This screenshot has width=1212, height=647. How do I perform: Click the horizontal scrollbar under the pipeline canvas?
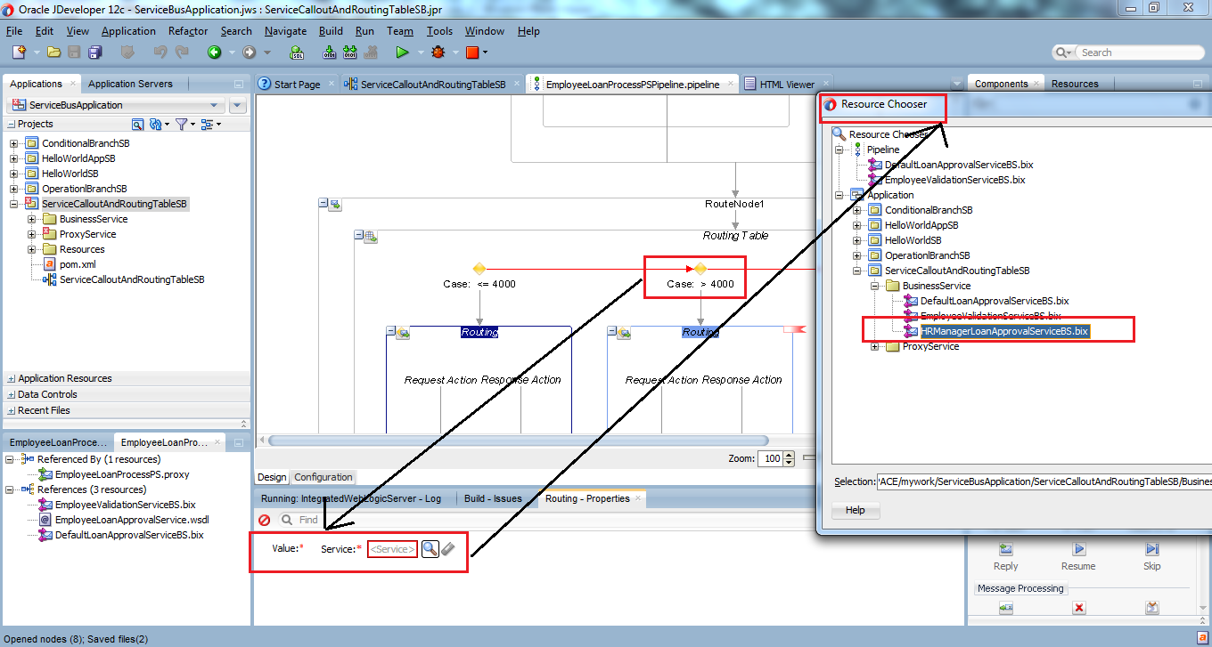[517, 441]
